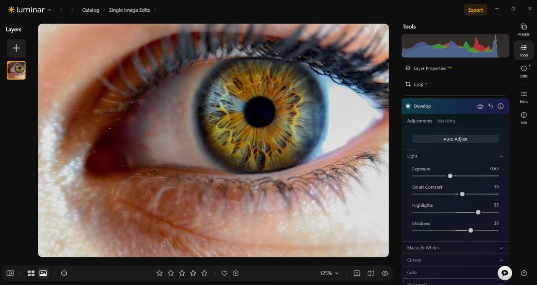The image size is (537, 285).
Task: Expand the Color section
Action: 455,272
